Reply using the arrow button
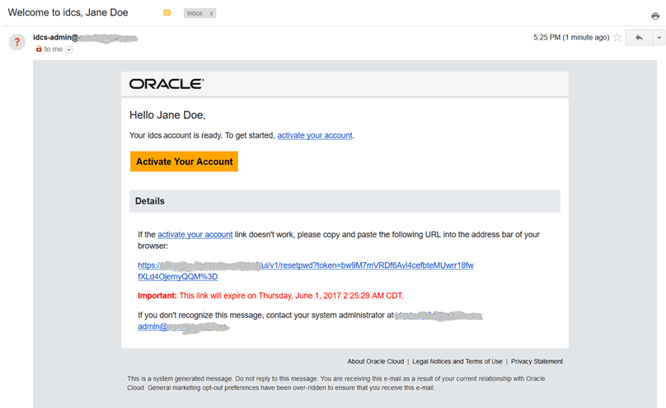The width and height of the screenshot is (666, 408). coord(639,38)
